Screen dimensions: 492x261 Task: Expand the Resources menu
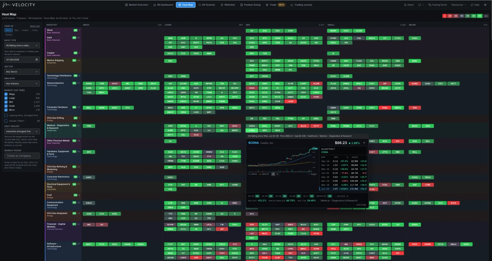pyautogui.click(x=459, y=5)
